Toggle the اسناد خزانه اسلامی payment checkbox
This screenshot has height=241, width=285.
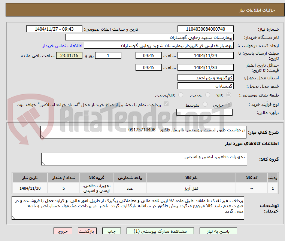click(x=166, y=104)
